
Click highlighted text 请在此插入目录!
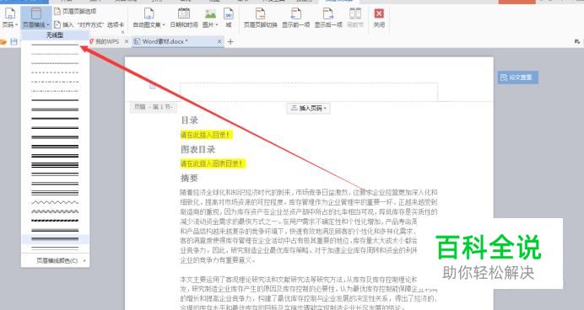pos(206,135)
